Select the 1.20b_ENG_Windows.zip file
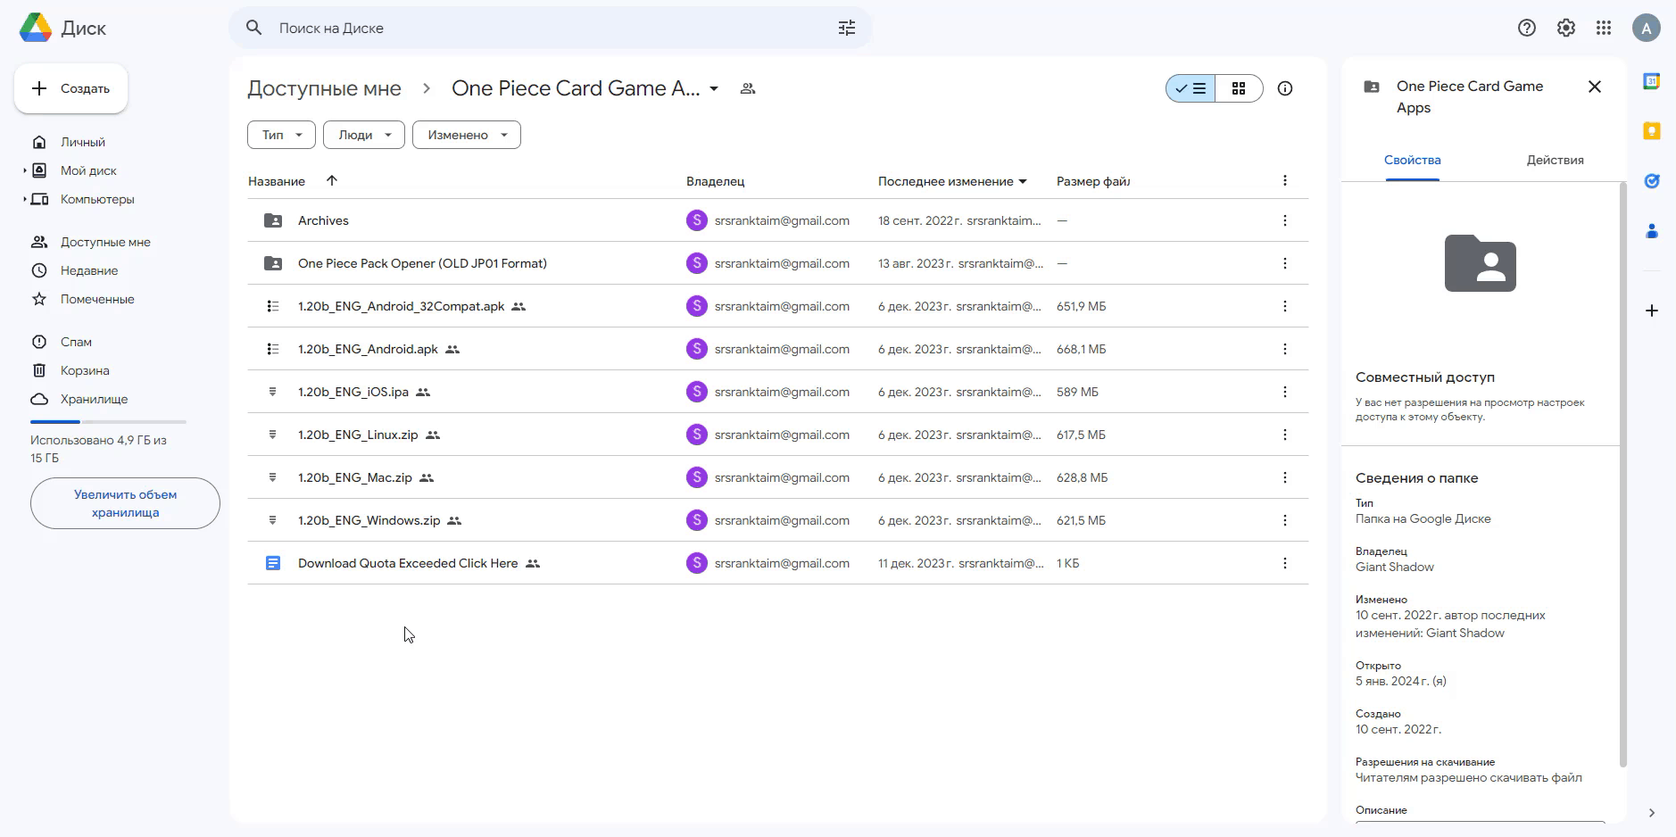Image resolution: width=1676 pixels, height=837 pixels. pos(778,520)
